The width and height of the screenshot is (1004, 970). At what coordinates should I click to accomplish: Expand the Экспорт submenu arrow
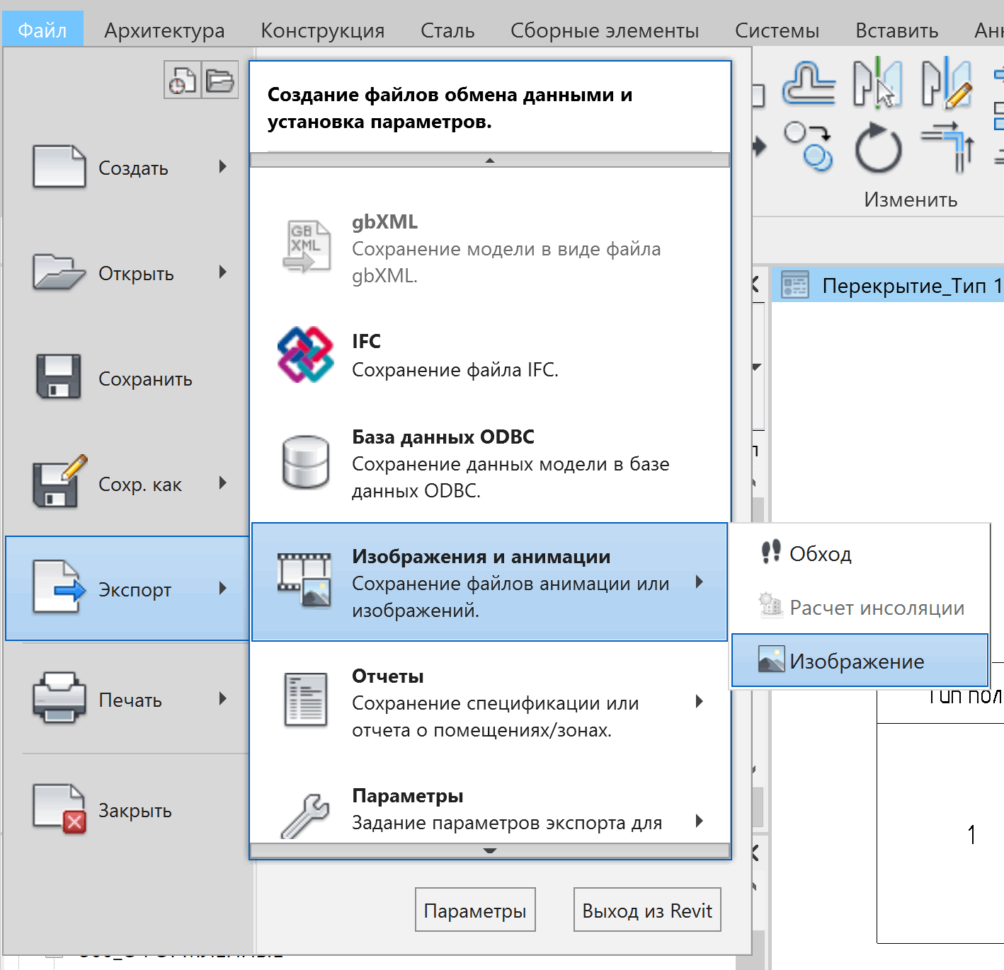(223, 589)
